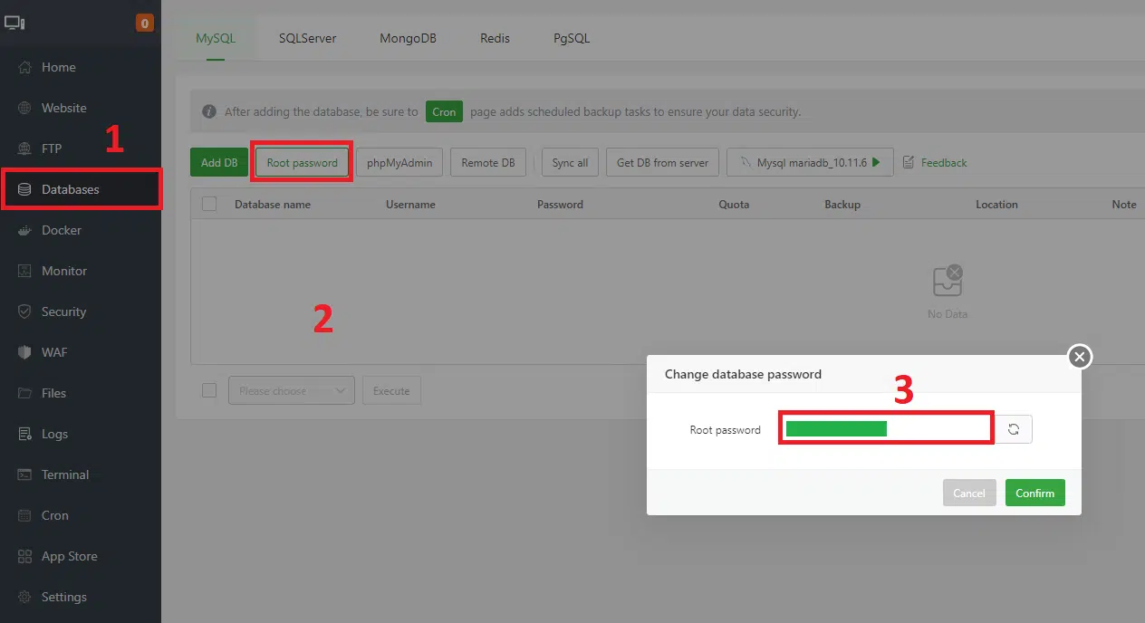
Task: Click Get DB from server
Action: (662, 162)
